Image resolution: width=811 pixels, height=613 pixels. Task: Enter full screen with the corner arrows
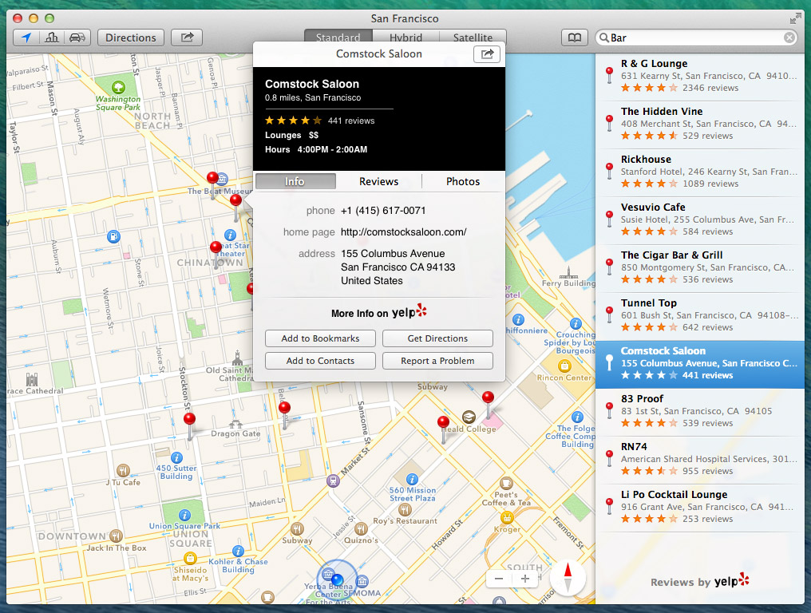[x=796, y=19]
